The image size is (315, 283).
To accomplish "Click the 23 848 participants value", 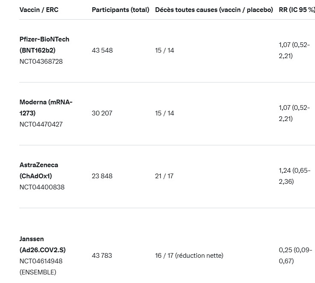I will (102, 176).
